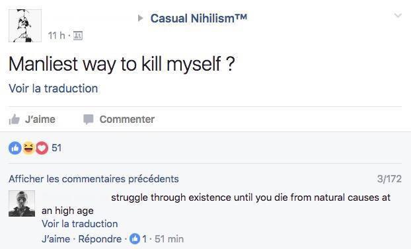Image resolution: width=411 pixels, height=249 pixels.
Task: Expand Afficher les commentaires précédents
Action: click(x=94, y=179)
